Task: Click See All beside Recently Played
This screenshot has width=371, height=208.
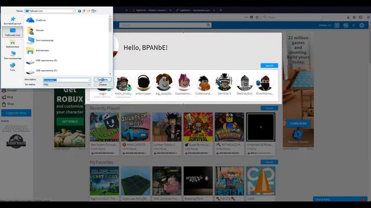Action: point(269,108)
